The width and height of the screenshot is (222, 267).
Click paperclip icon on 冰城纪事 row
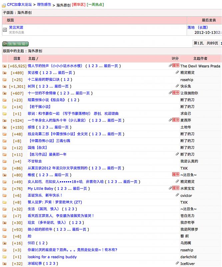click(177, 263)
